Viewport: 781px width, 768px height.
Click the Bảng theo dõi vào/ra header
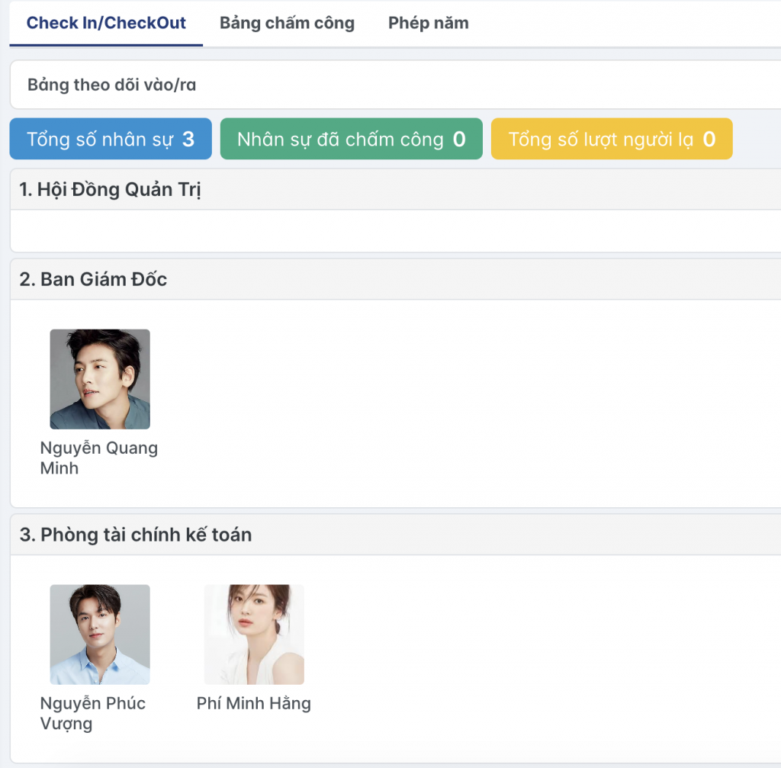tap(112, 85)
